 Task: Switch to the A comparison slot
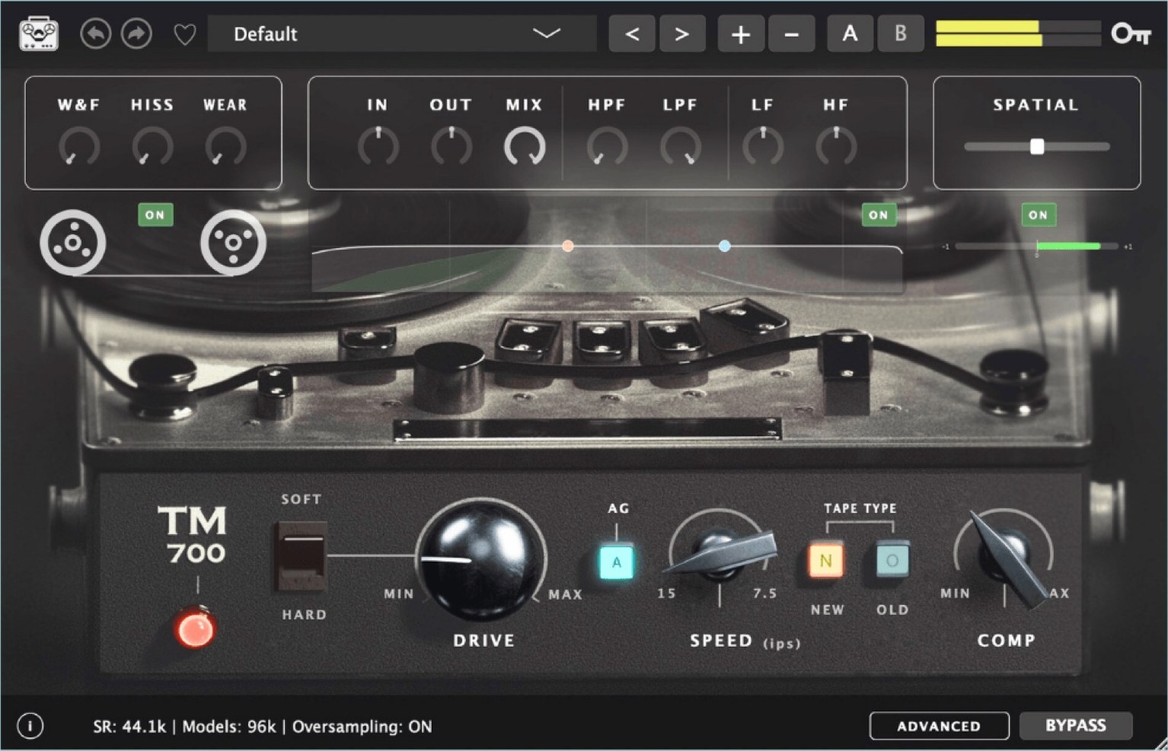[x=850, y=34]
